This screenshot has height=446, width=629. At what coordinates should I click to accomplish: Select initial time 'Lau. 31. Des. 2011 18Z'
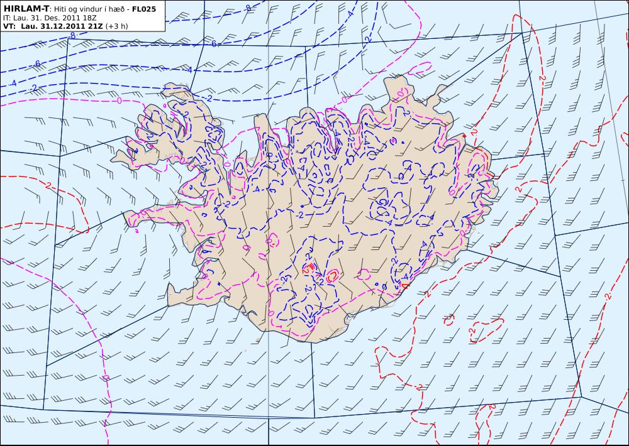point(55,18)
